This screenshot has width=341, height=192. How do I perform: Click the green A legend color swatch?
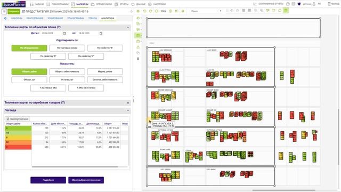[18, 128]
